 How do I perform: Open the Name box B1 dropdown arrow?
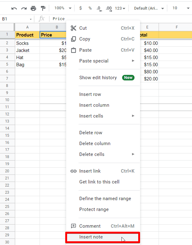[x=31, y=19]
